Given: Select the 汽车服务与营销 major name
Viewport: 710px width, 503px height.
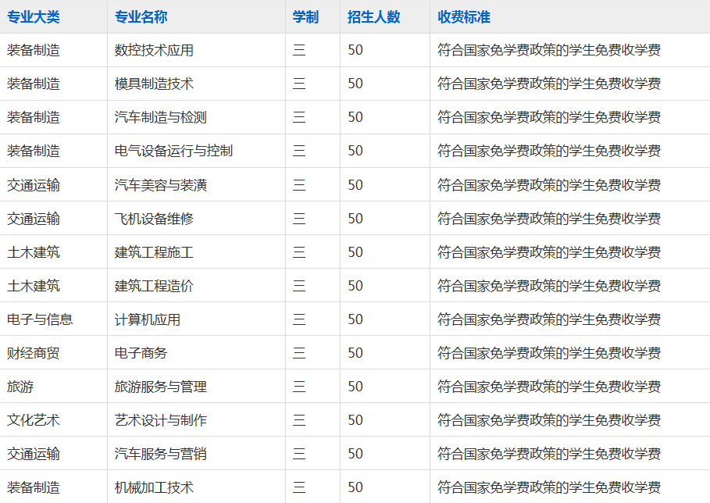Looking at the screenshot, I should tap(161, 454).
